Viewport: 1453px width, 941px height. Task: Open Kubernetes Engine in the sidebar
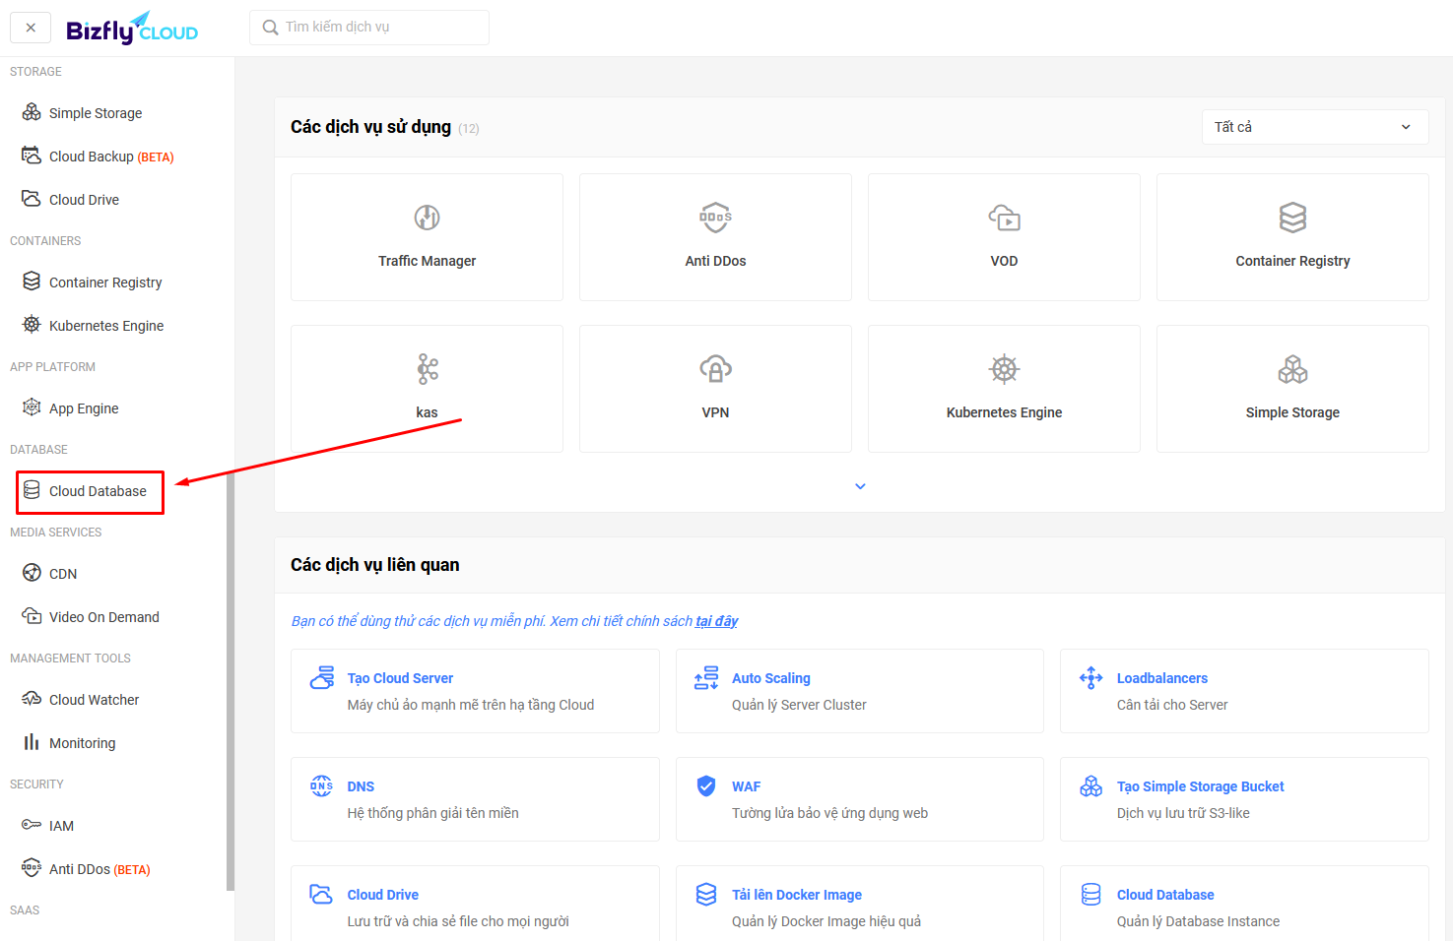pos(106,326)
